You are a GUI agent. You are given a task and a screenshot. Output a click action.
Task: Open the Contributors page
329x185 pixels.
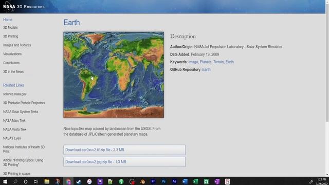coord(11,63)
